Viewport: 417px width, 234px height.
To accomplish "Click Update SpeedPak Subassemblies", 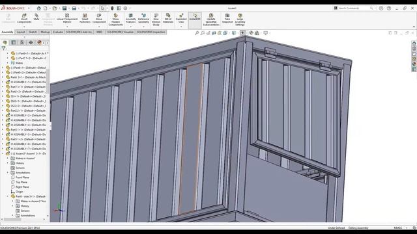I will pos(211,20).
